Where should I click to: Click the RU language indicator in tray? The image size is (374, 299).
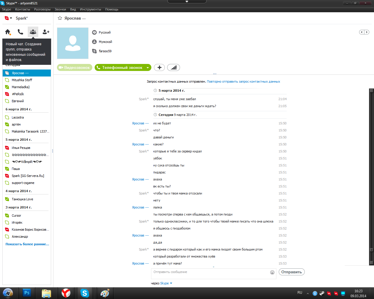pos(300,293)
